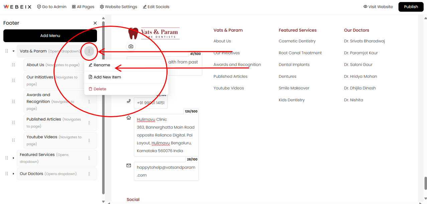Click the happytohelp email input field
Viewport: 427px width, 204px height.
click(166, 171)
